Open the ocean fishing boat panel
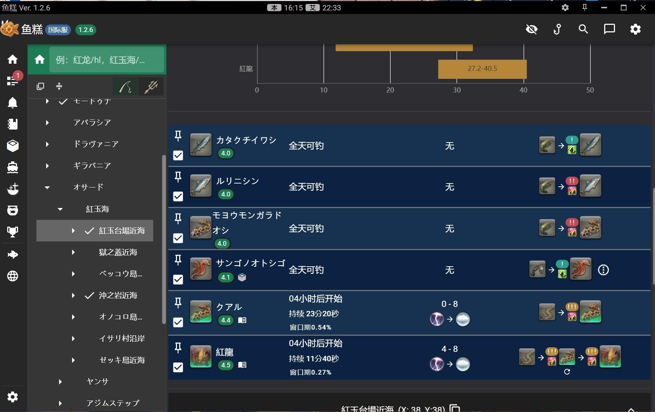Image resolution: width=655 pixels, height=412 pixels. pyautogui.click(x=13, y=167)
